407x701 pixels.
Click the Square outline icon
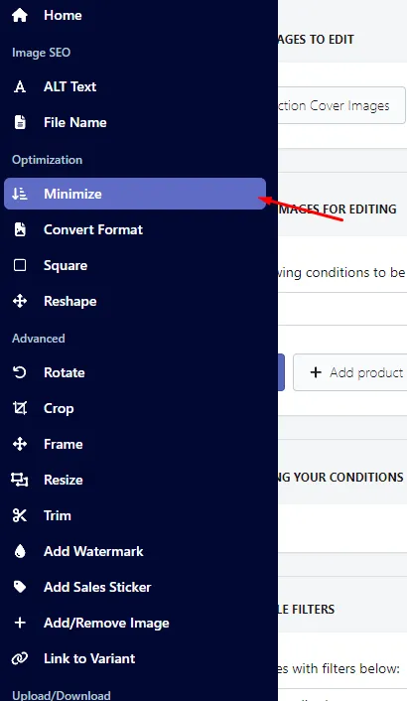[x=20, y=265]
